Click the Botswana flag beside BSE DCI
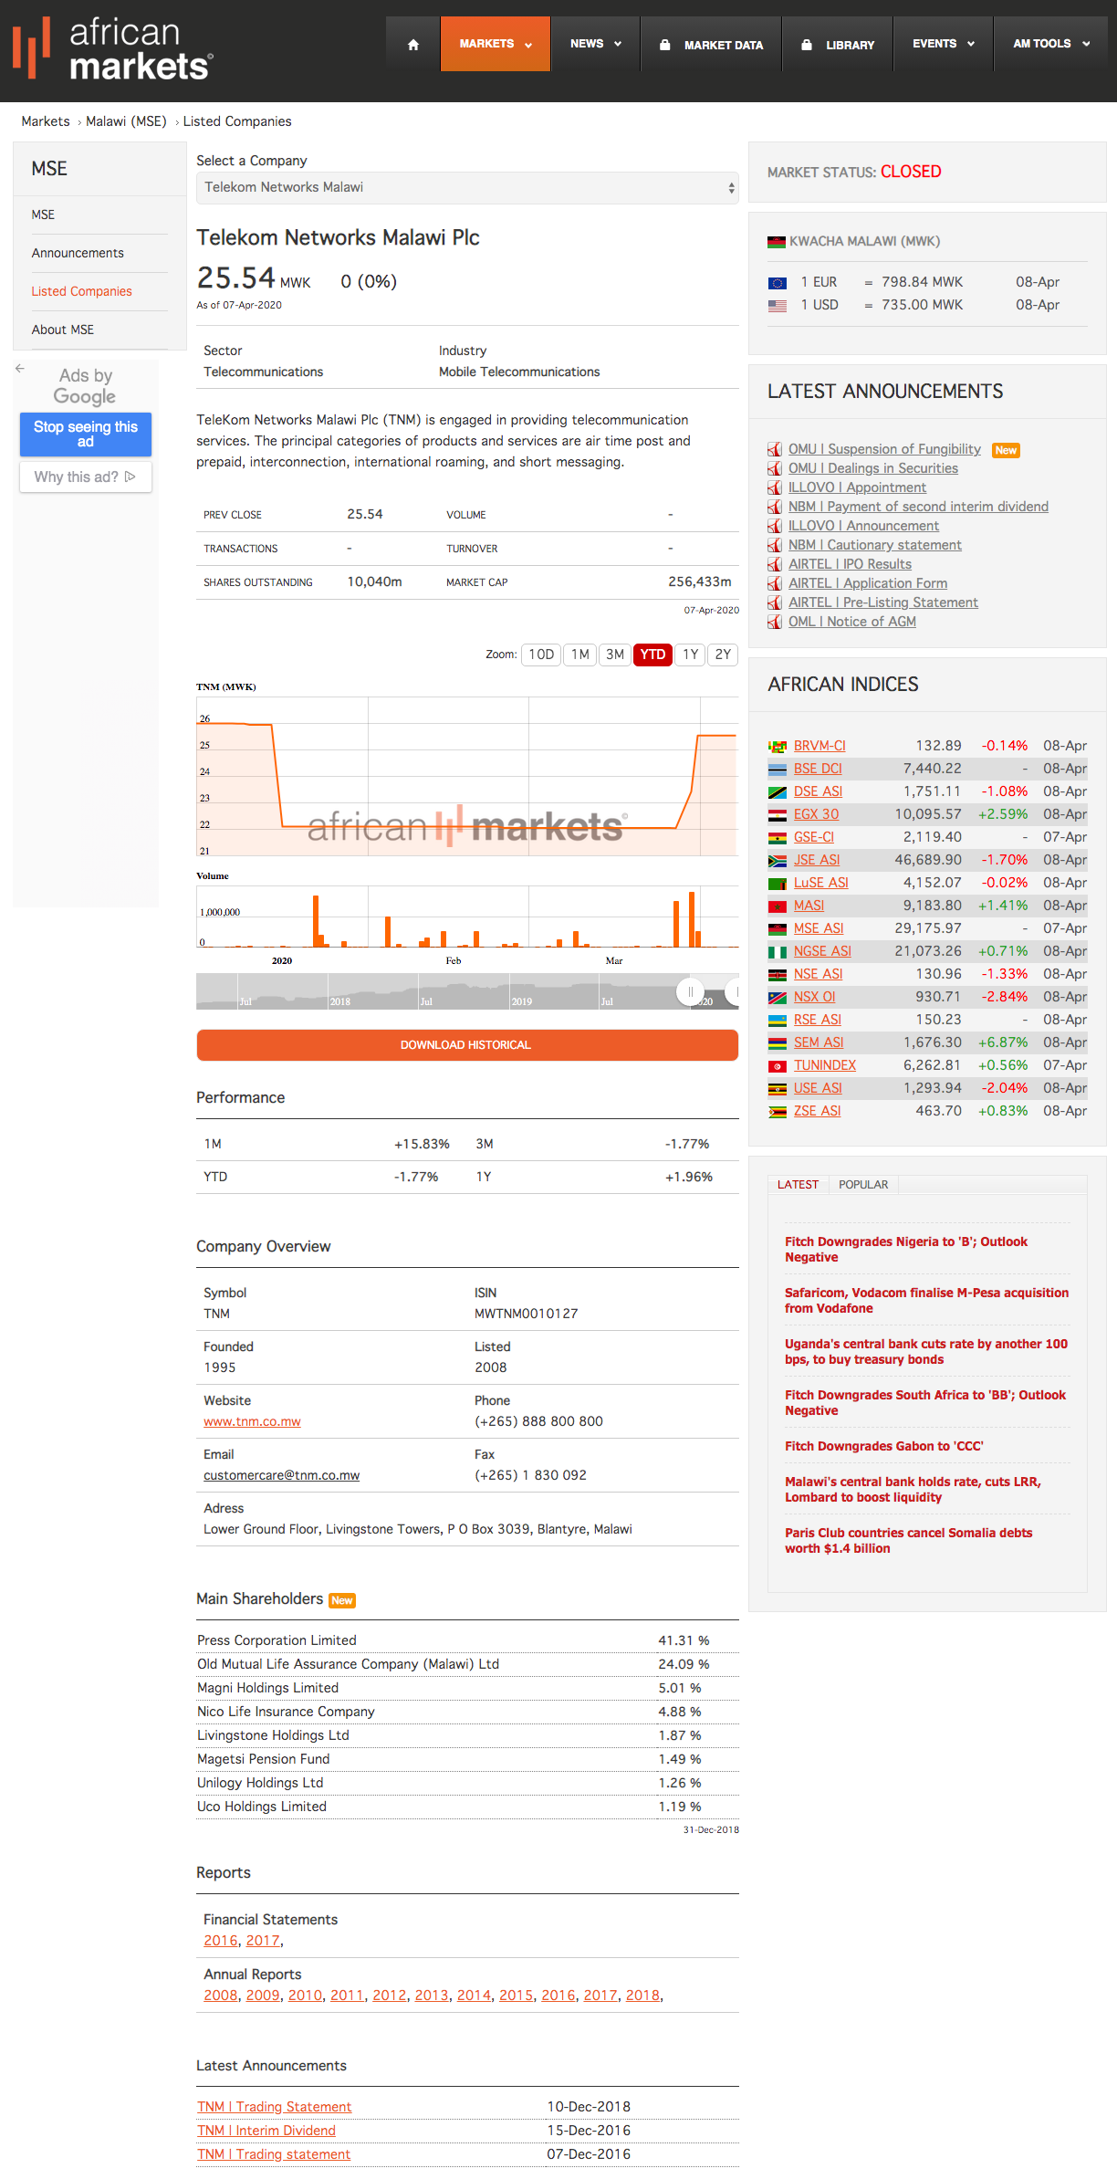Viewport: 1117px width, 2179px height. pyautogui.click(x=778, y=770)
